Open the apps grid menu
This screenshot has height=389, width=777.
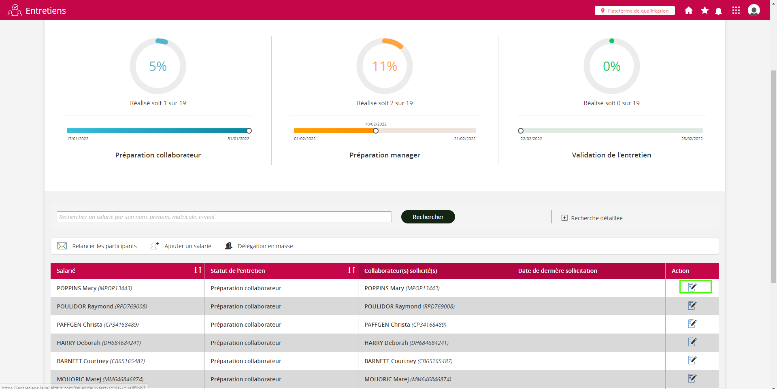coord(736,11)
